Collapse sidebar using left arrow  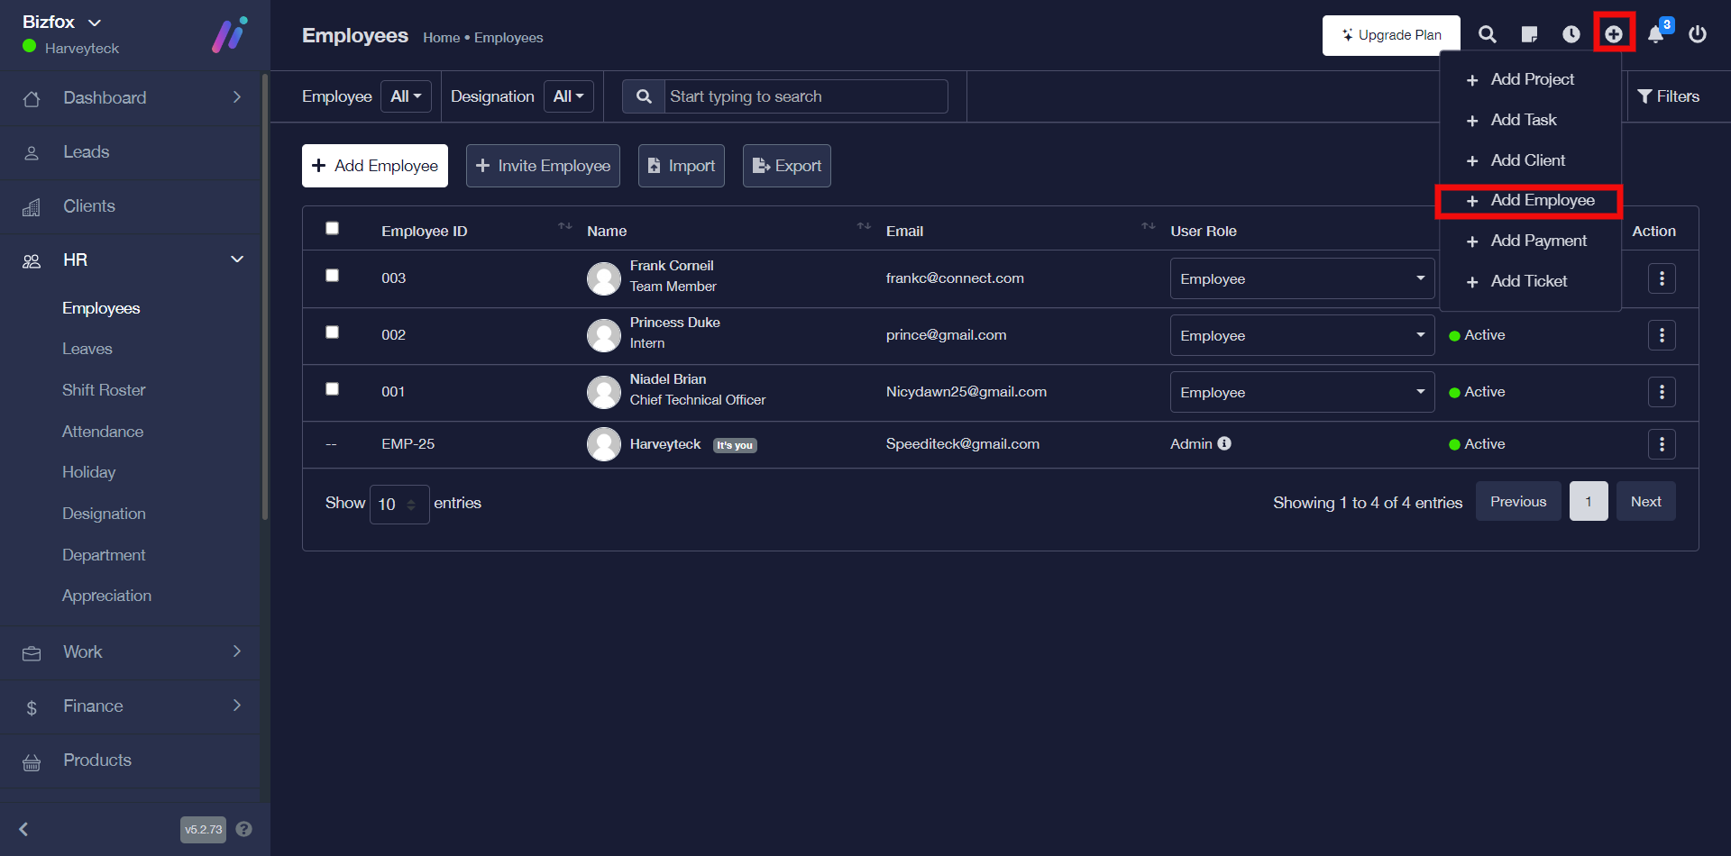coord(24,829)
